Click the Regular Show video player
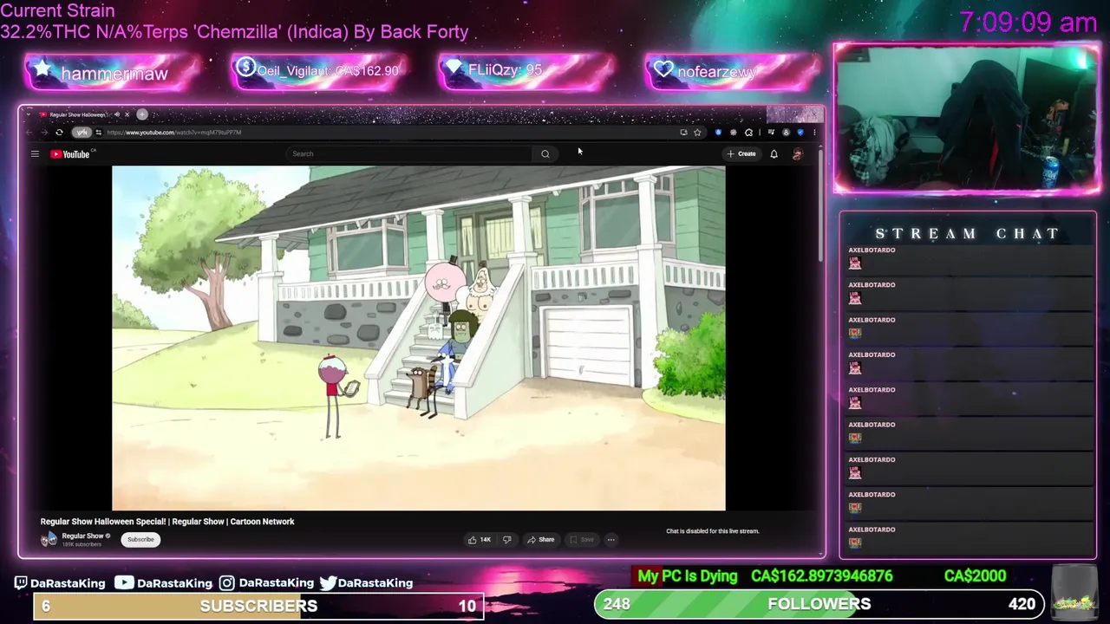Image resolution: width=1110 pixels, height=624 pixels. point(419,338)
